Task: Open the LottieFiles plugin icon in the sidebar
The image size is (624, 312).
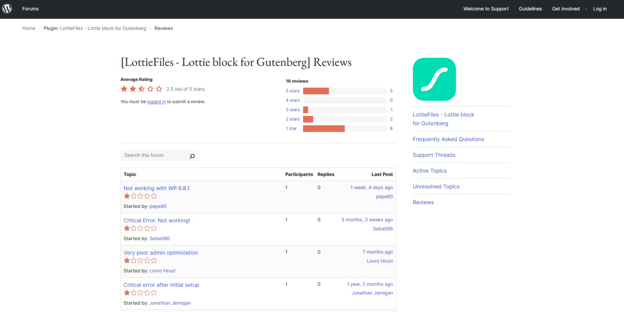Action: (x=434, y=79)
